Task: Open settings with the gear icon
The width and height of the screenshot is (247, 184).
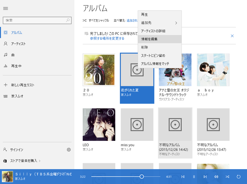Action: tap(69, 150)
